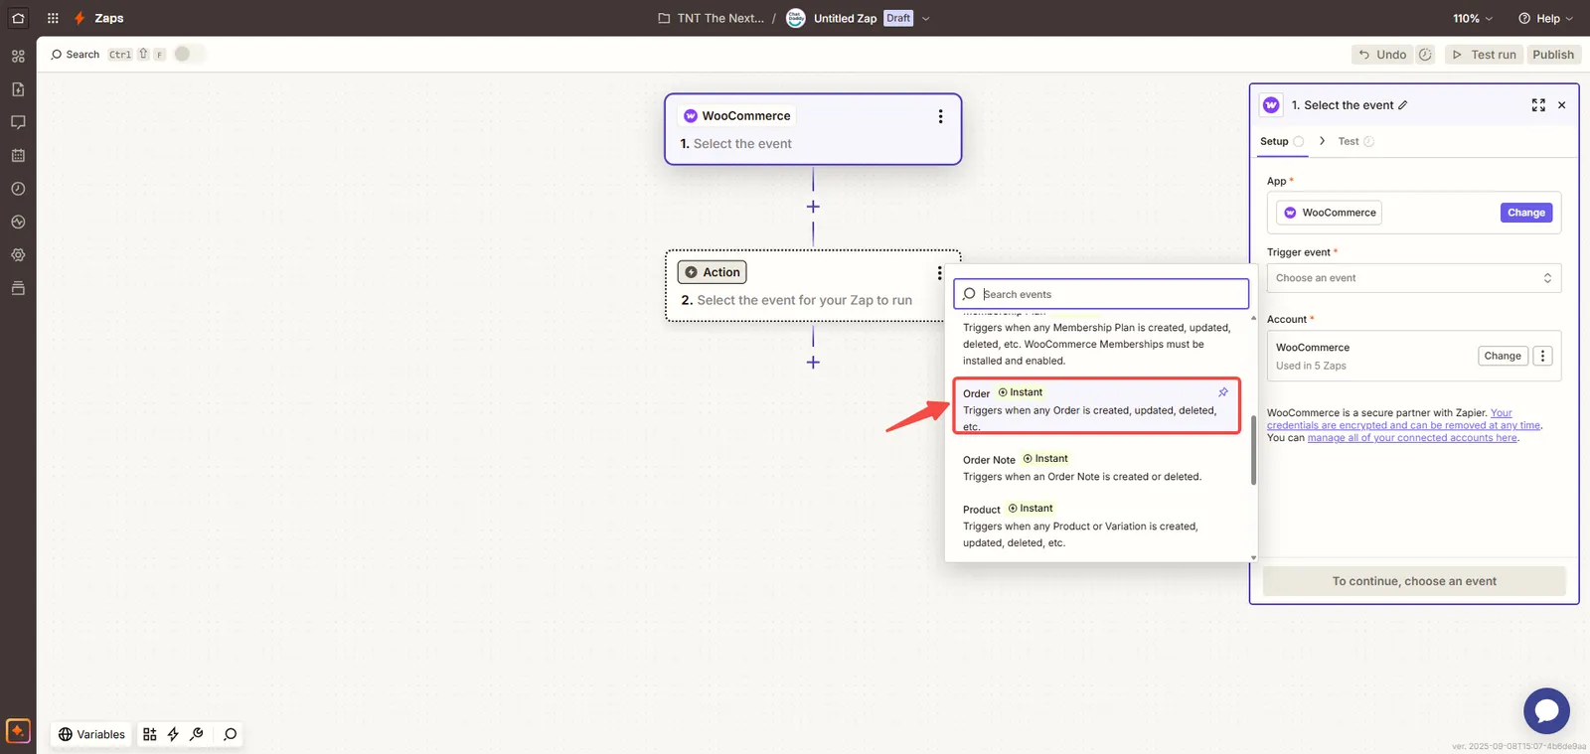Focus the Search events input field
Screen dimensions: 1590x754
(1108, 294)
